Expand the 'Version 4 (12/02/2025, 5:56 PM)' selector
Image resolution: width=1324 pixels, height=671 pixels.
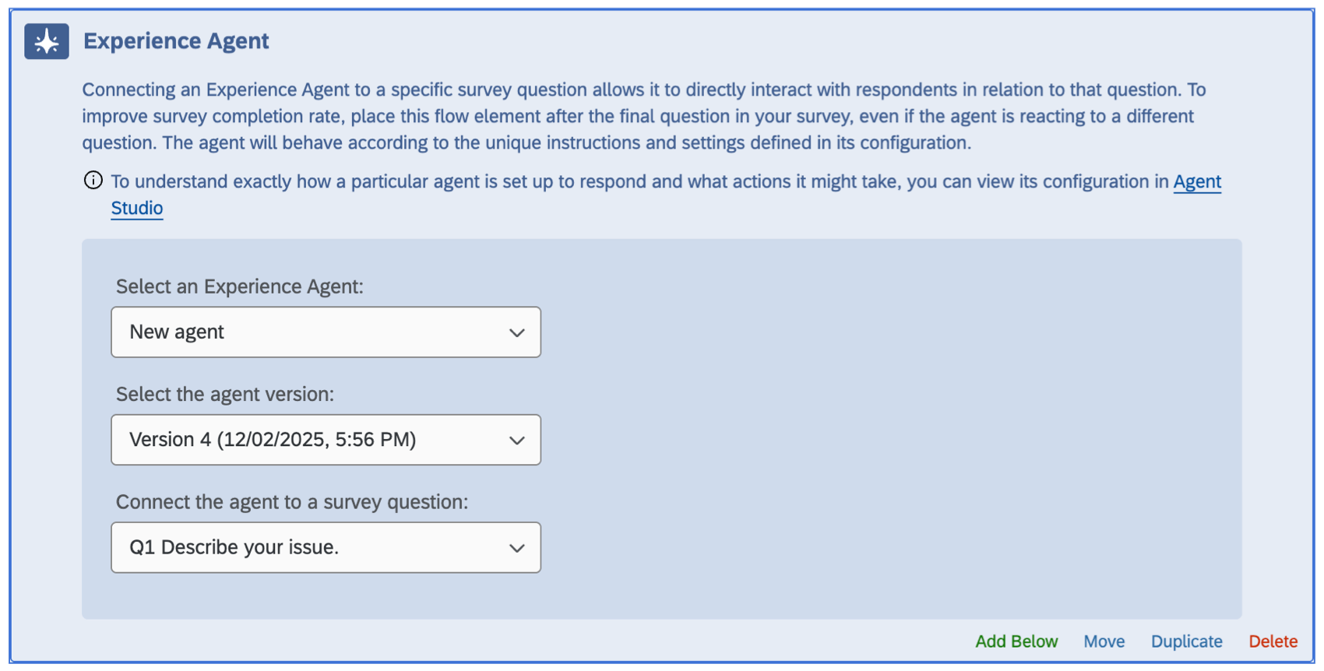[x=326, y=439]
